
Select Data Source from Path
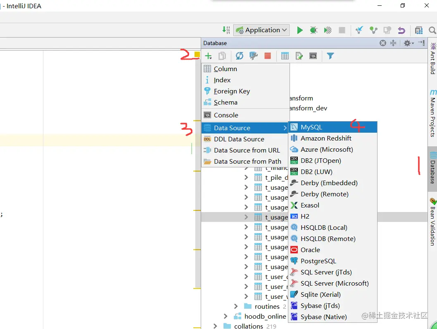pos(245,162)
